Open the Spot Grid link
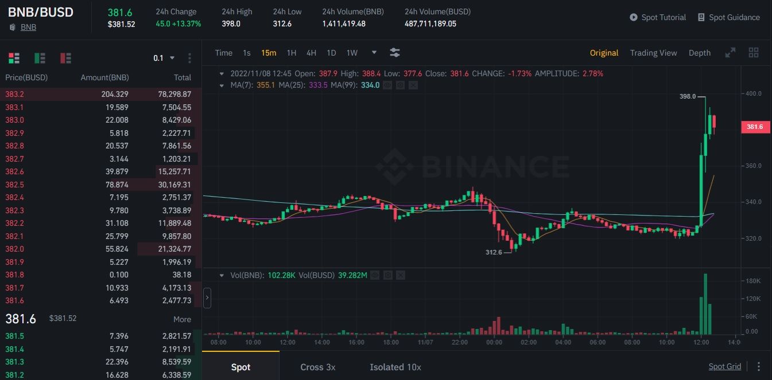The width and height of the screenshot is (772, 380). click(725, 366)
